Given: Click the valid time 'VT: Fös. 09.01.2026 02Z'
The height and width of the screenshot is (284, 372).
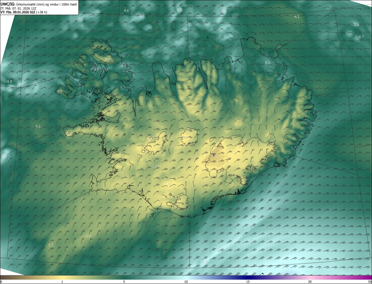Looking at the screenshot, I should pos(18,12).
